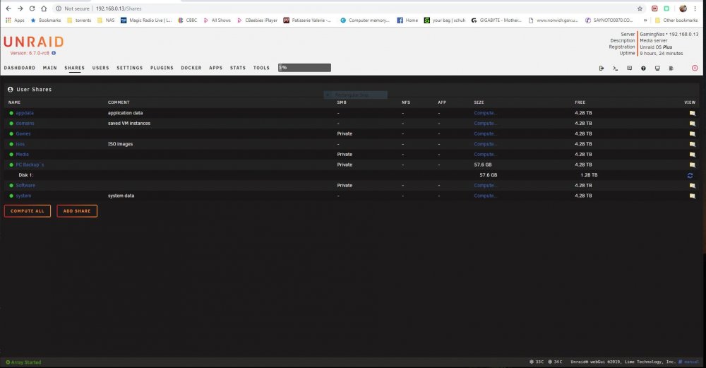Browse the appdata share folder icon

[x=692, y=113]
